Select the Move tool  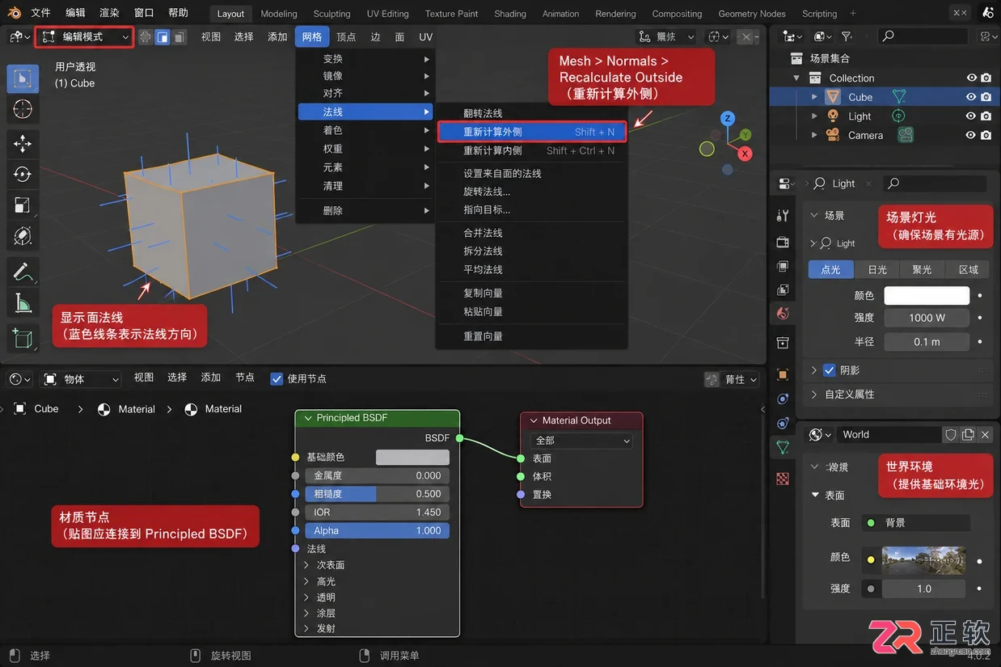click(23, 144)
